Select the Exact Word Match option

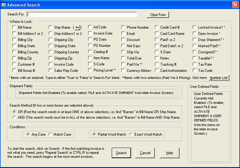(131, 134)
